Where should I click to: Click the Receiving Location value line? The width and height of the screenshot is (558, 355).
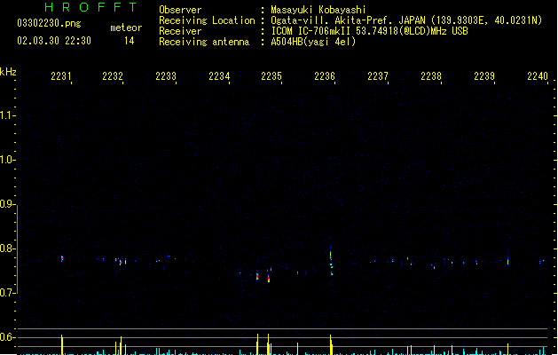point(406,20)
